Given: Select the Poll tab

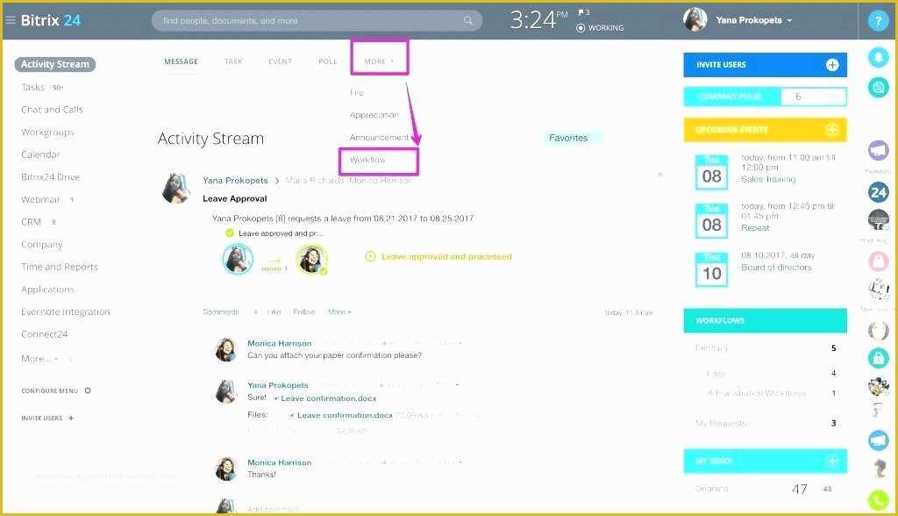Looking at the screenshot, I should pyautogui.click(x=328, y=61).
